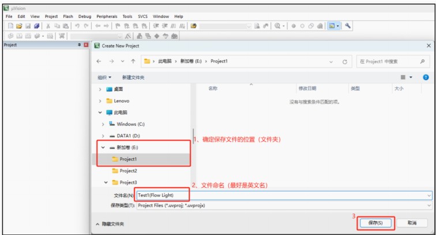This screenshot has height=235, width=436.
Task: Click the help question mark icon in dialog
Action: pyautogui.click(x=426, y=77)
